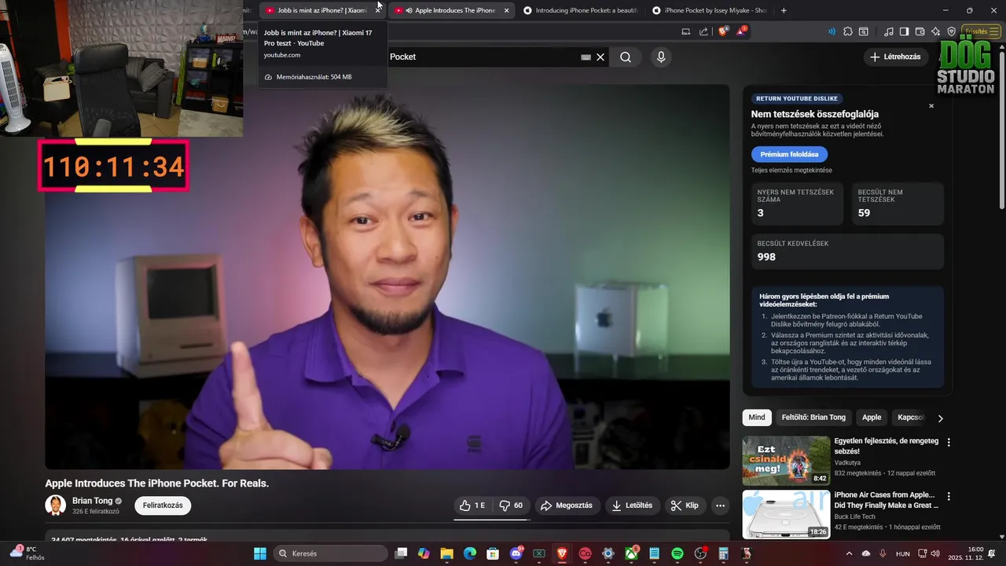Start voice search with microphone icon
This screenshot has width=1006, height=566.
pos(661,57)
